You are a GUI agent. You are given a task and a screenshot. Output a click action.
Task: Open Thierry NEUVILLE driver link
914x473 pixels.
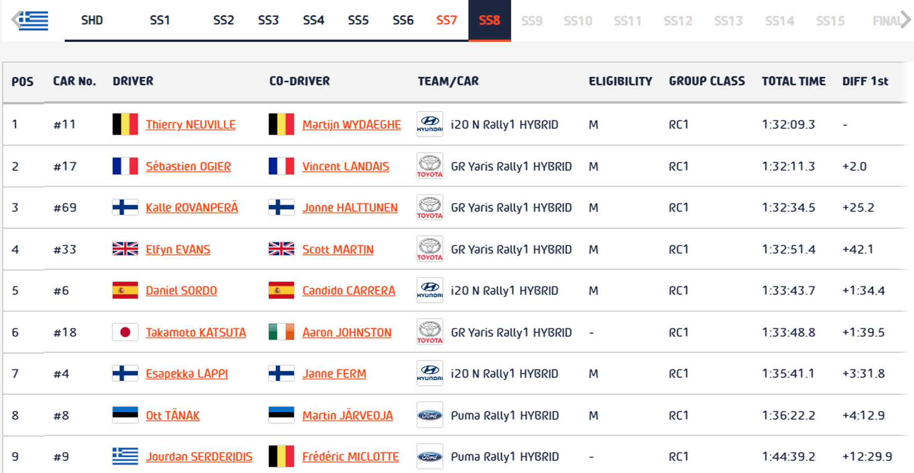[190, 124]
